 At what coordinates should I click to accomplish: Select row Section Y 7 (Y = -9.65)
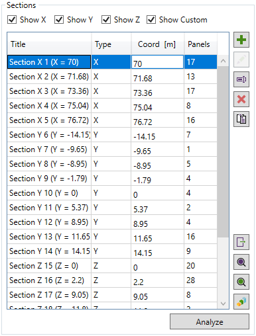(112, 149)
